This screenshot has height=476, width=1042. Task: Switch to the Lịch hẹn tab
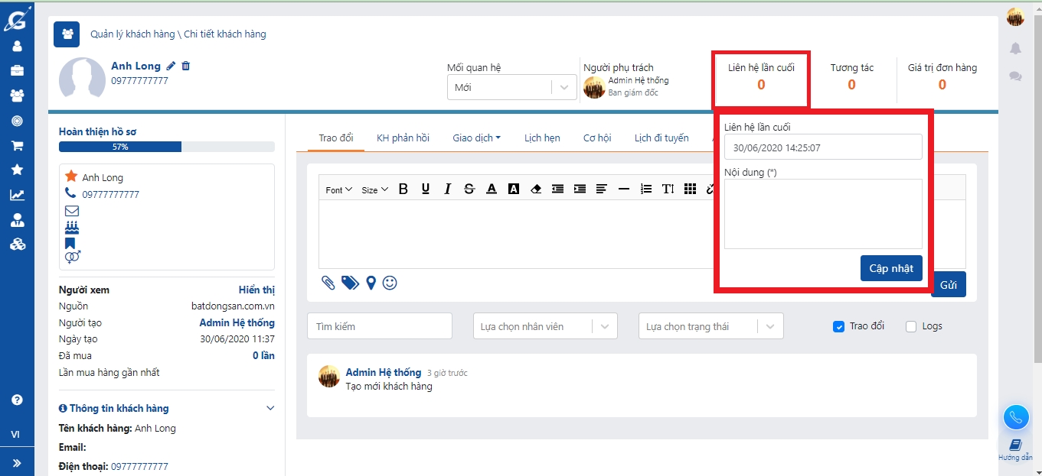pos(542,138)
